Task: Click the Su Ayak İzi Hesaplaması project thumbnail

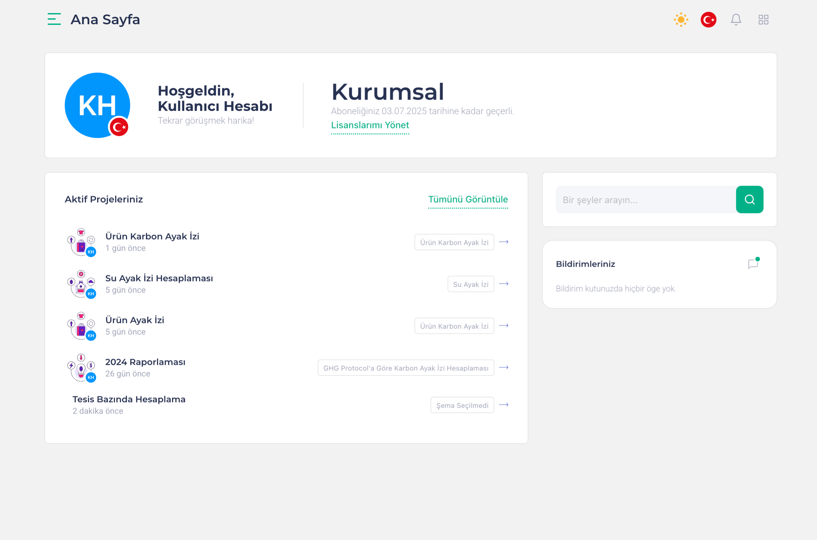Action: pyautogui.click(x=82, y=284)
